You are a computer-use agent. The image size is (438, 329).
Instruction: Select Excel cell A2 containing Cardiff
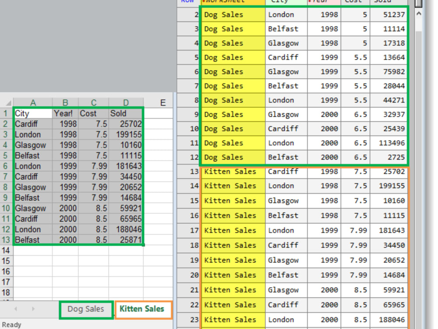point(33,124)
